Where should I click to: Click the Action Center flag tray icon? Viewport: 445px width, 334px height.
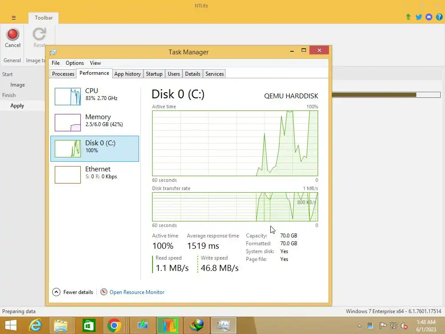pyautogui.click(x=383, y=326)
